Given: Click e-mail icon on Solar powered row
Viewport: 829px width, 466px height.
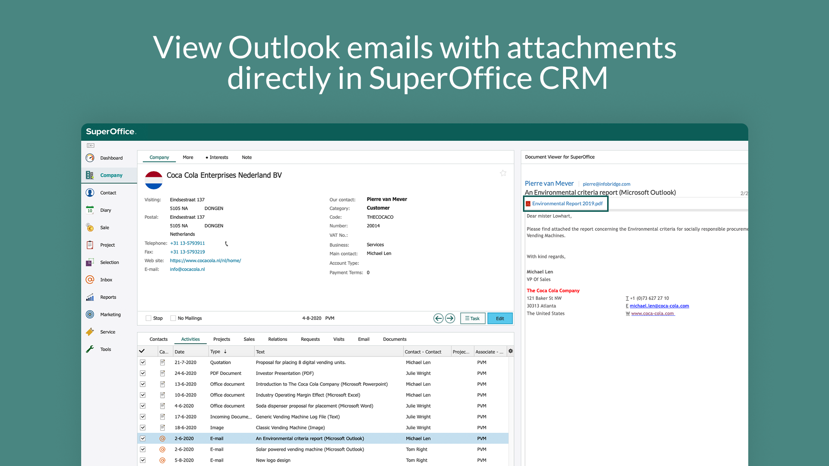Looking at the screenshot, I should click(162, 449).
